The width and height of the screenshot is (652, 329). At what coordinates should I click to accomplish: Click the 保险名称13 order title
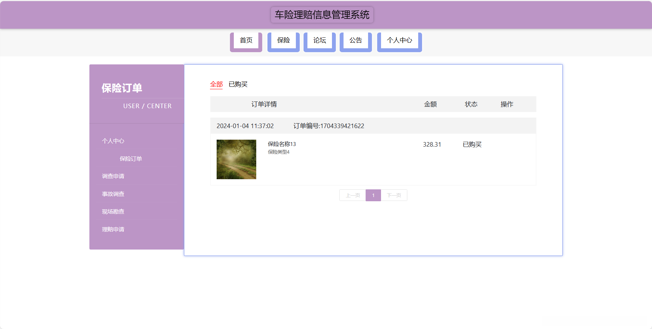[x=281, y=144]
